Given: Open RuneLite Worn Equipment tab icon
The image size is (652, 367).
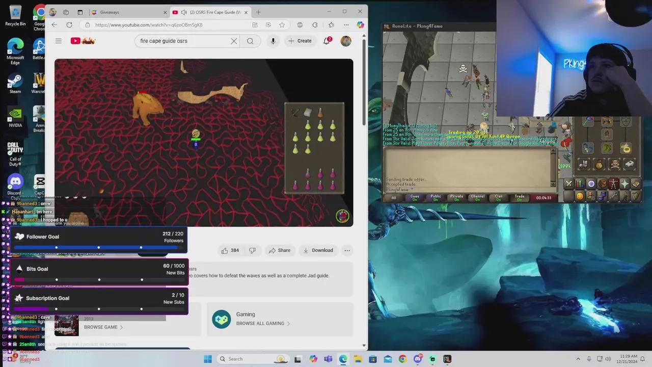Looking at the screenshot, I should [614, 184].
